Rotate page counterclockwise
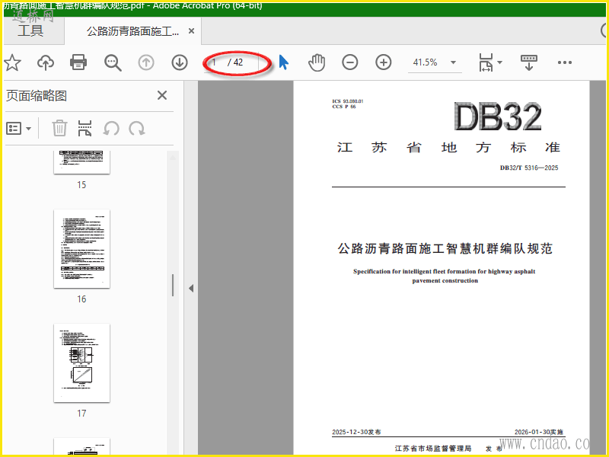609x457 pixels. click(x=111, y=128)
